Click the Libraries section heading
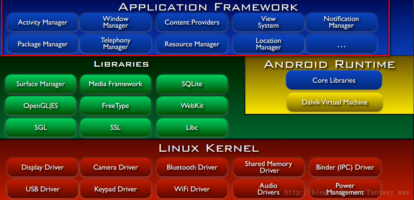Screen dimensions: 414x200 121,64
